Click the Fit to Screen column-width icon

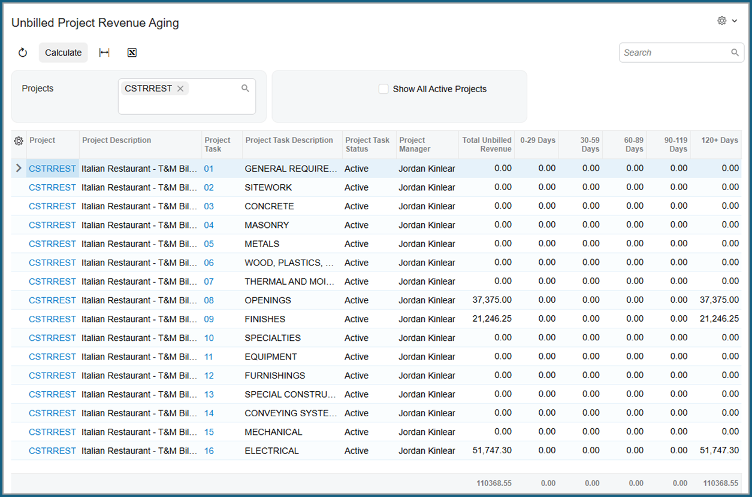pos(104,53)
